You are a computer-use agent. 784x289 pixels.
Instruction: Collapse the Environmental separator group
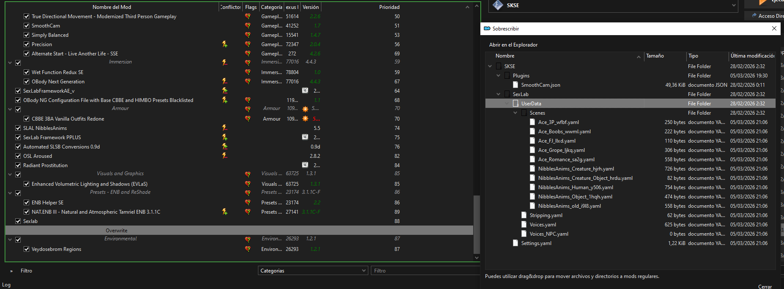pyautogui.click(x=10, y=239)
